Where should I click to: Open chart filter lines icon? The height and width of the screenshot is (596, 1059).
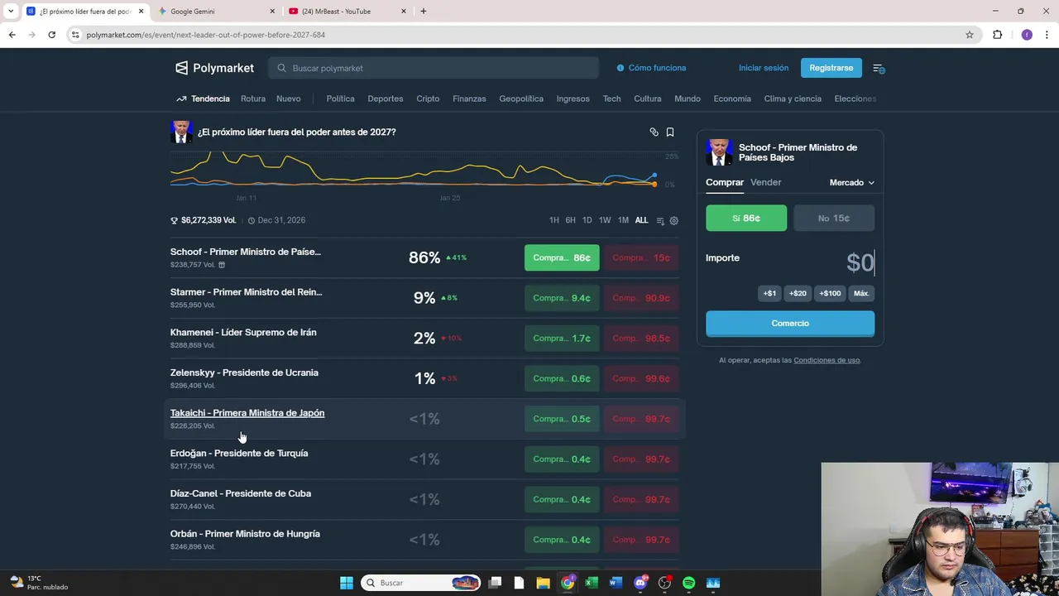click(660, 221)
